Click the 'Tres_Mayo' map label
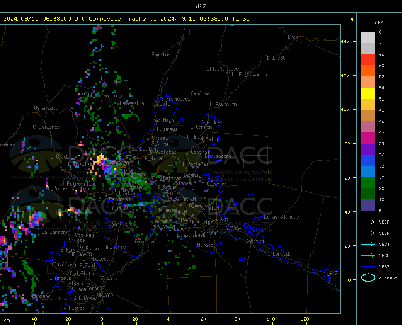 162,120
